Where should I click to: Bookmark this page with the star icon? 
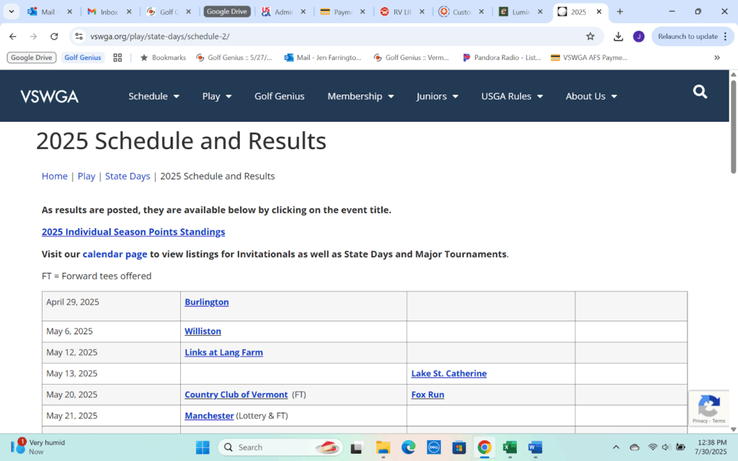[590, 37]
